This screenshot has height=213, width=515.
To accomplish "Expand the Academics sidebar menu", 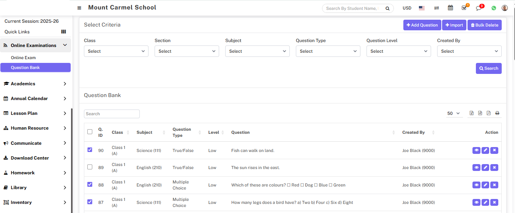I will [35, 84].
